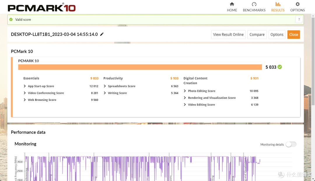Click the Monitoring section heading
The width and height of the screenshot is (315, 181).
coord(25,144)
